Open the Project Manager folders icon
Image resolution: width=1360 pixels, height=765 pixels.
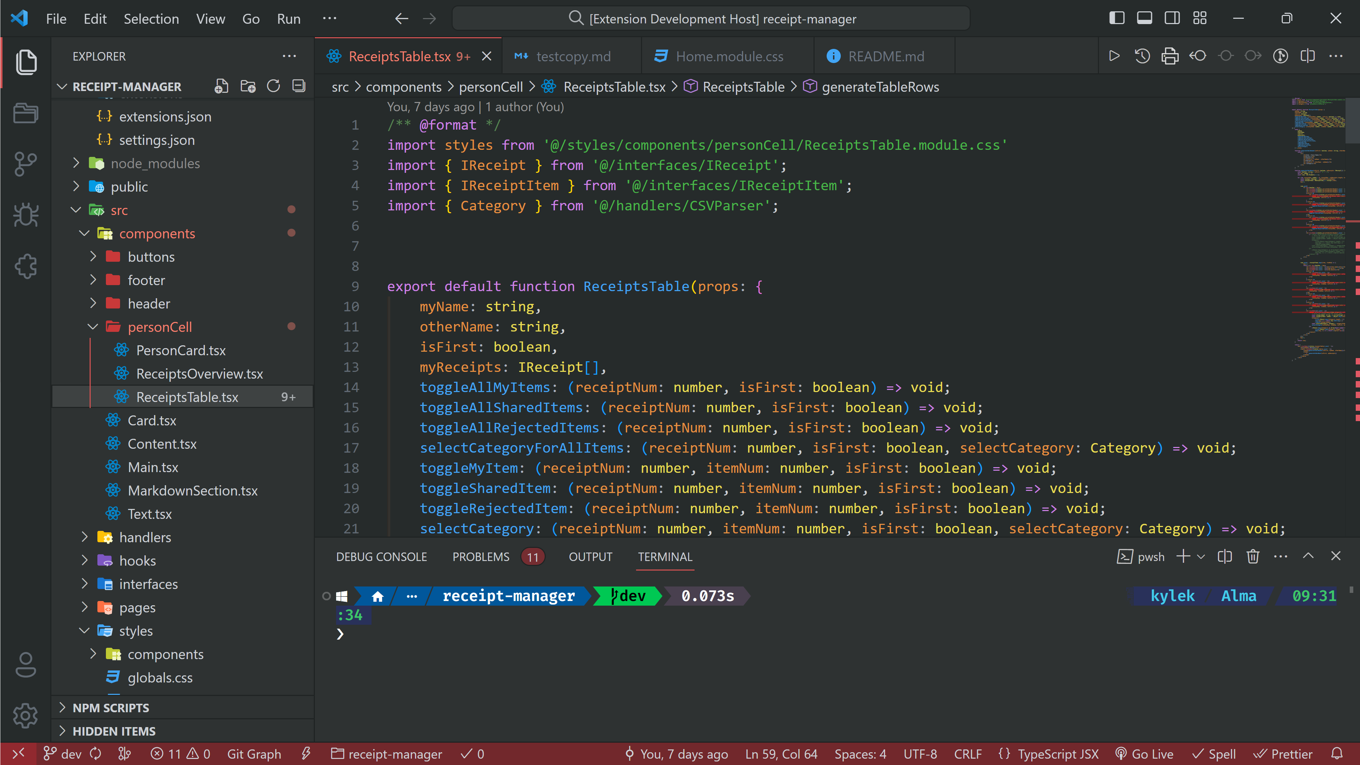pyautogui.click(x=26, y=113)
